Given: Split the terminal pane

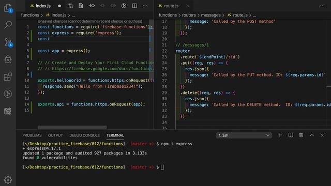Looking at the screenshot, I should [x=291, y=135].
